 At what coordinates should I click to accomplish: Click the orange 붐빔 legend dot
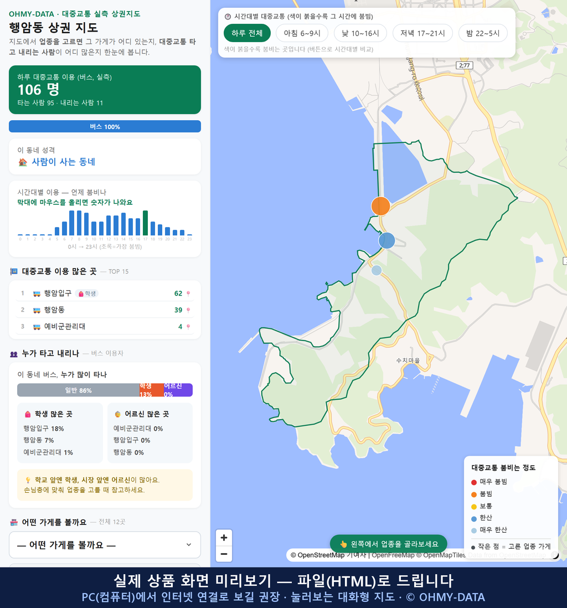pyautogui.click(x=473, y=494)
